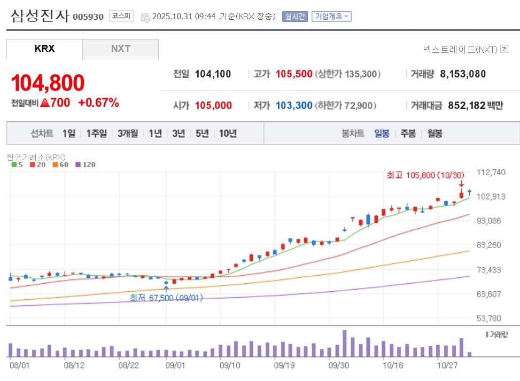Click the 최고 105,800 high marker on chart

(425, 175)
